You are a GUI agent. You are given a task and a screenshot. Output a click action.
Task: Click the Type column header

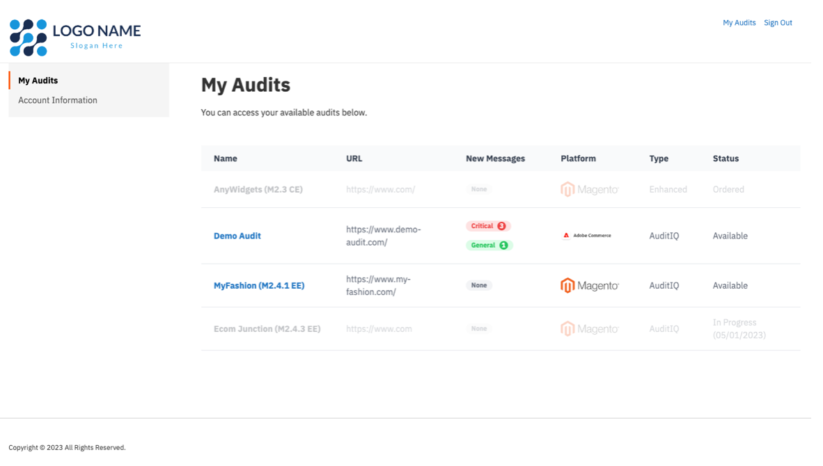click(x=659, y=159)
